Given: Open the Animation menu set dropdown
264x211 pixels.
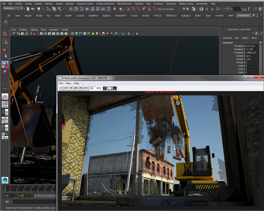Looking at the screenshot, I should (13, 8).
